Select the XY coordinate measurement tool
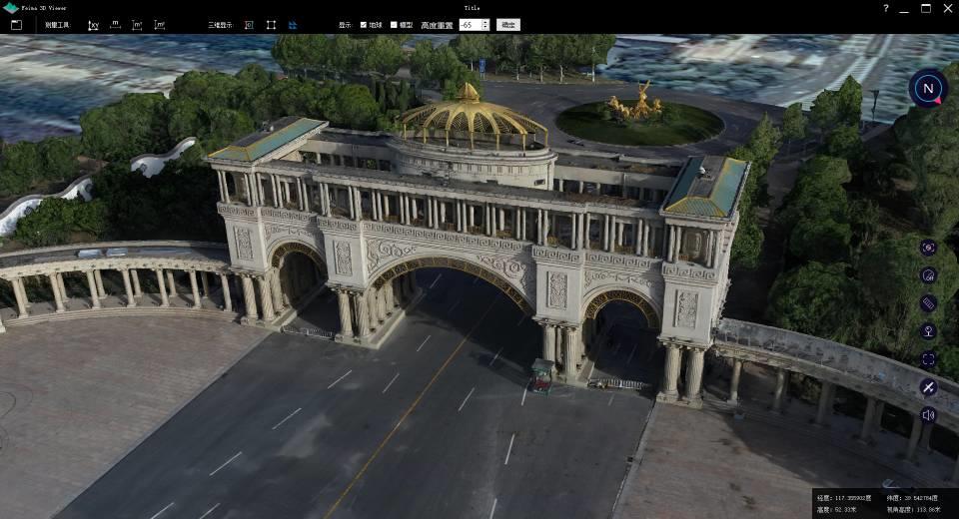This screenshot has height=519, width=959. [x=93, y=25]
